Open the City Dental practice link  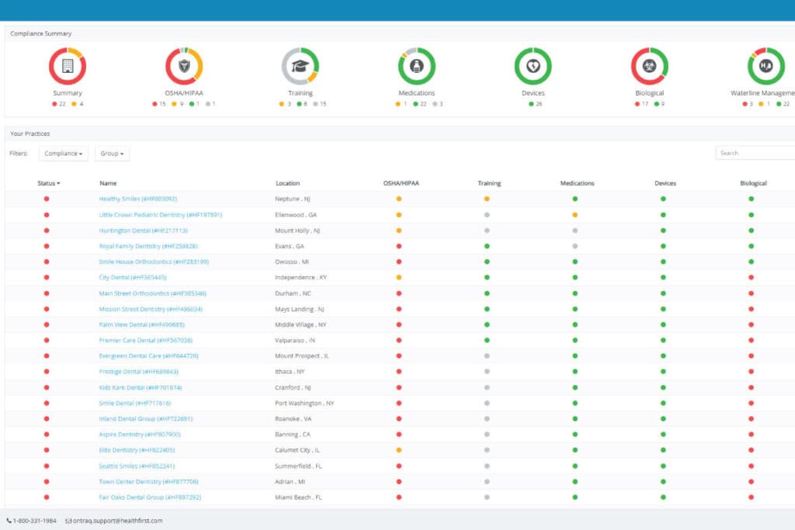click(x=133, y=278)
